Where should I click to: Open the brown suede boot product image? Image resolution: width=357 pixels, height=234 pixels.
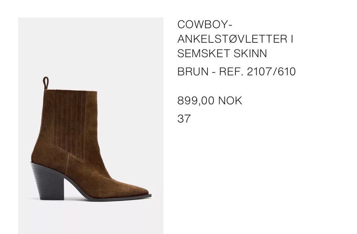(91, 126)
